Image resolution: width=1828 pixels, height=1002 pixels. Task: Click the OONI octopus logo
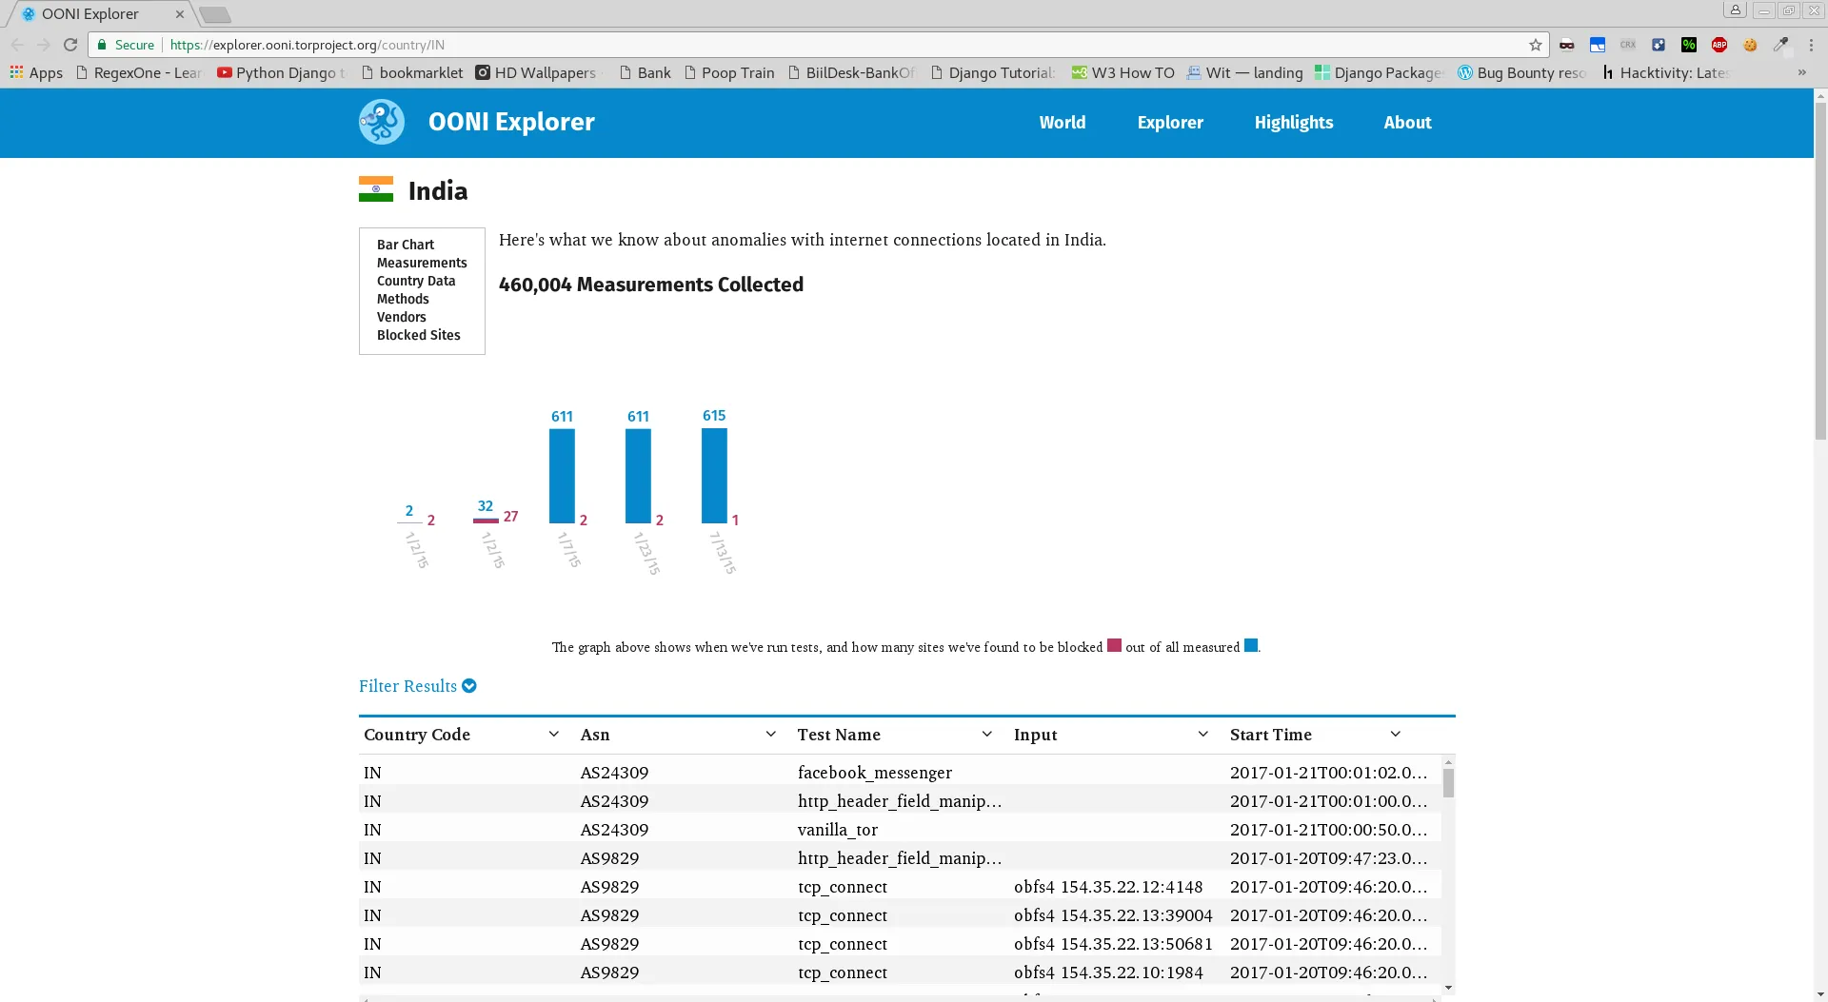(382, 122)
